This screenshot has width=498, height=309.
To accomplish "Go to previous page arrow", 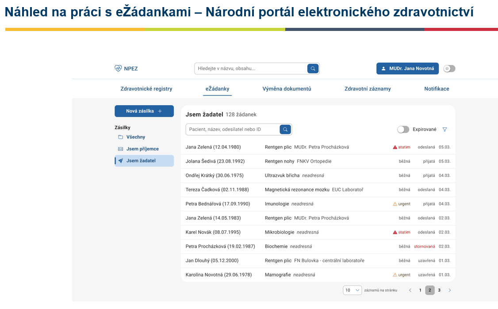I will [410, 290].
